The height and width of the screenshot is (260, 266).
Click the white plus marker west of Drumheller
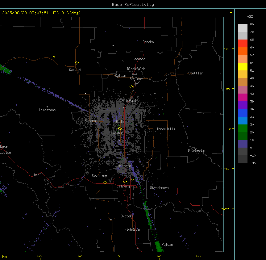(189, 116)
